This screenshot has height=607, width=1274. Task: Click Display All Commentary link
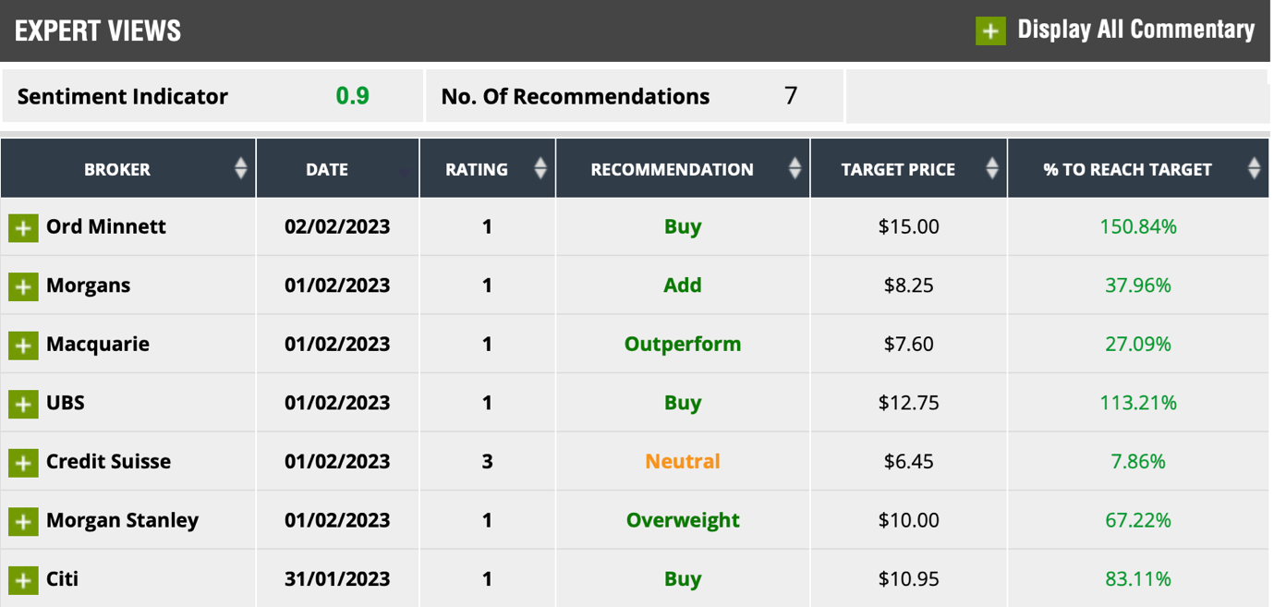1135,30
